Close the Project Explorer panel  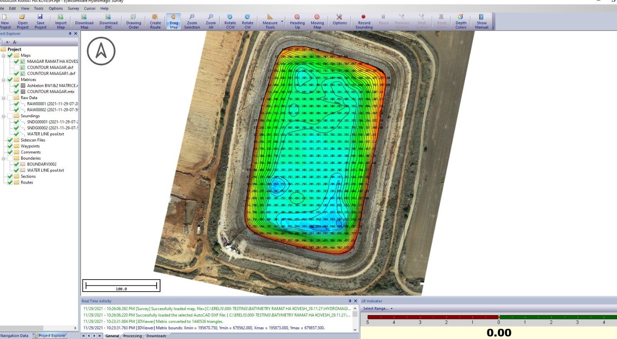point(76,34)
